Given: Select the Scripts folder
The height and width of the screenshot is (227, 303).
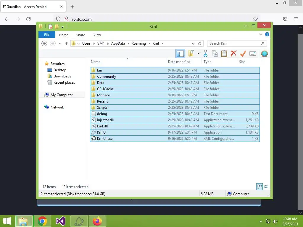Looking at the screenshot, I should (175, 108).
